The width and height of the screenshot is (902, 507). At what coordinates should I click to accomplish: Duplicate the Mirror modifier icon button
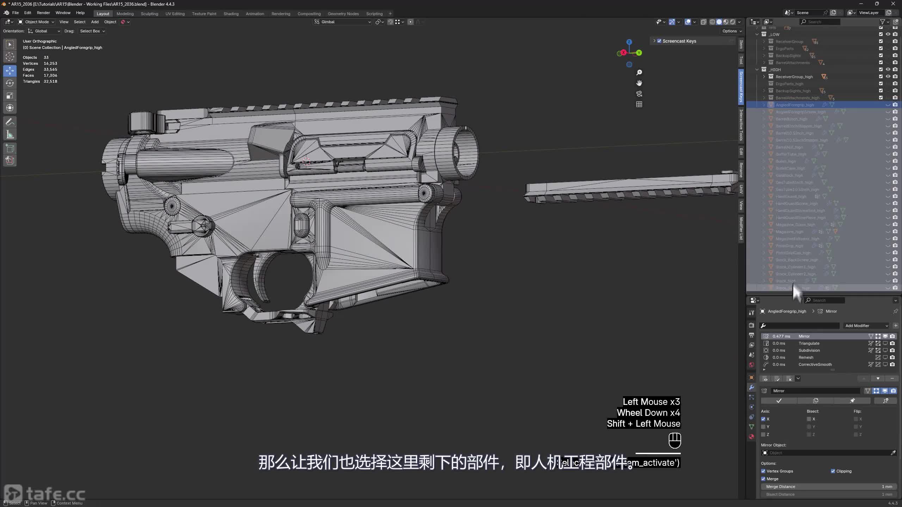point(815,401)
